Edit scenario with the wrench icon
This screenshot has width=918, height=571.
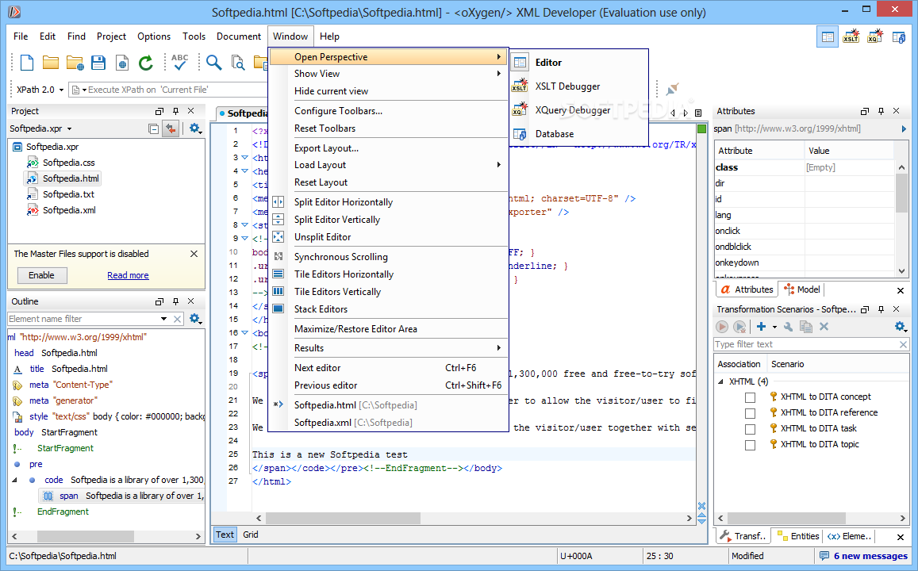coord(788,327)
